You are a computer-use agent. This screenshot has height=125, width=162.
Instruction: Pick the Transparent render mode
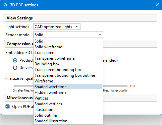coord(68,53)
